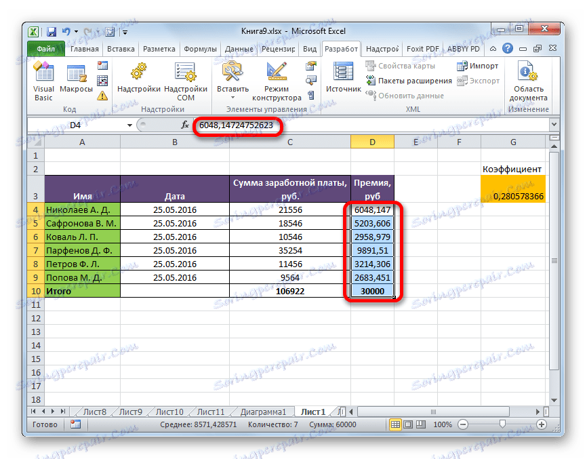Open control Properties icon

coord(311,66)
